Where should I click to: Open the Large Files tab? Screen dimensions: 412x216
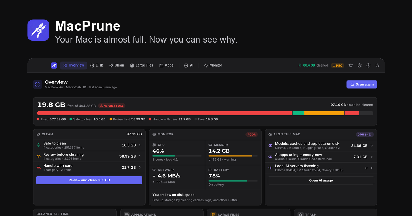coord(141,65)
